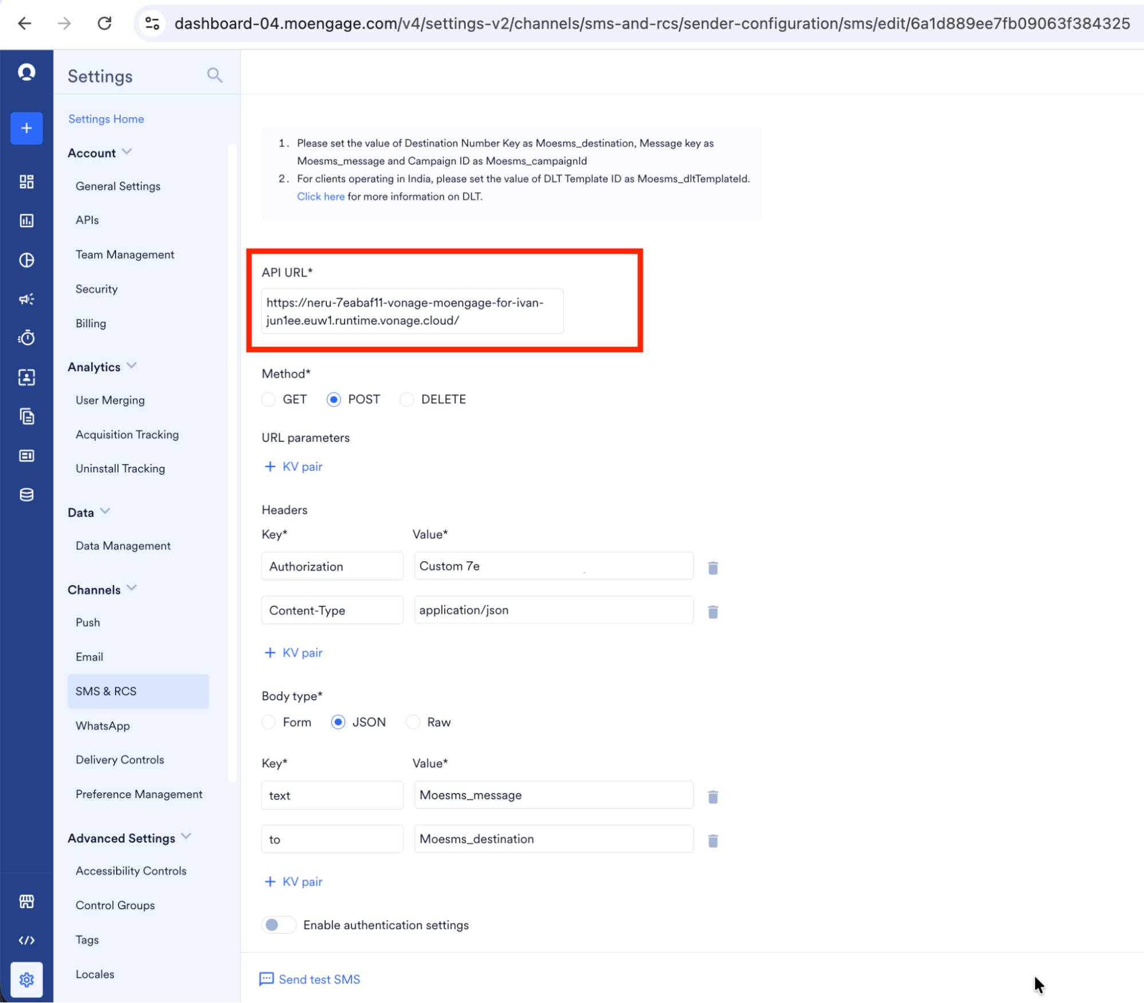Open the bar chart analytics icon

click(26, 221)
